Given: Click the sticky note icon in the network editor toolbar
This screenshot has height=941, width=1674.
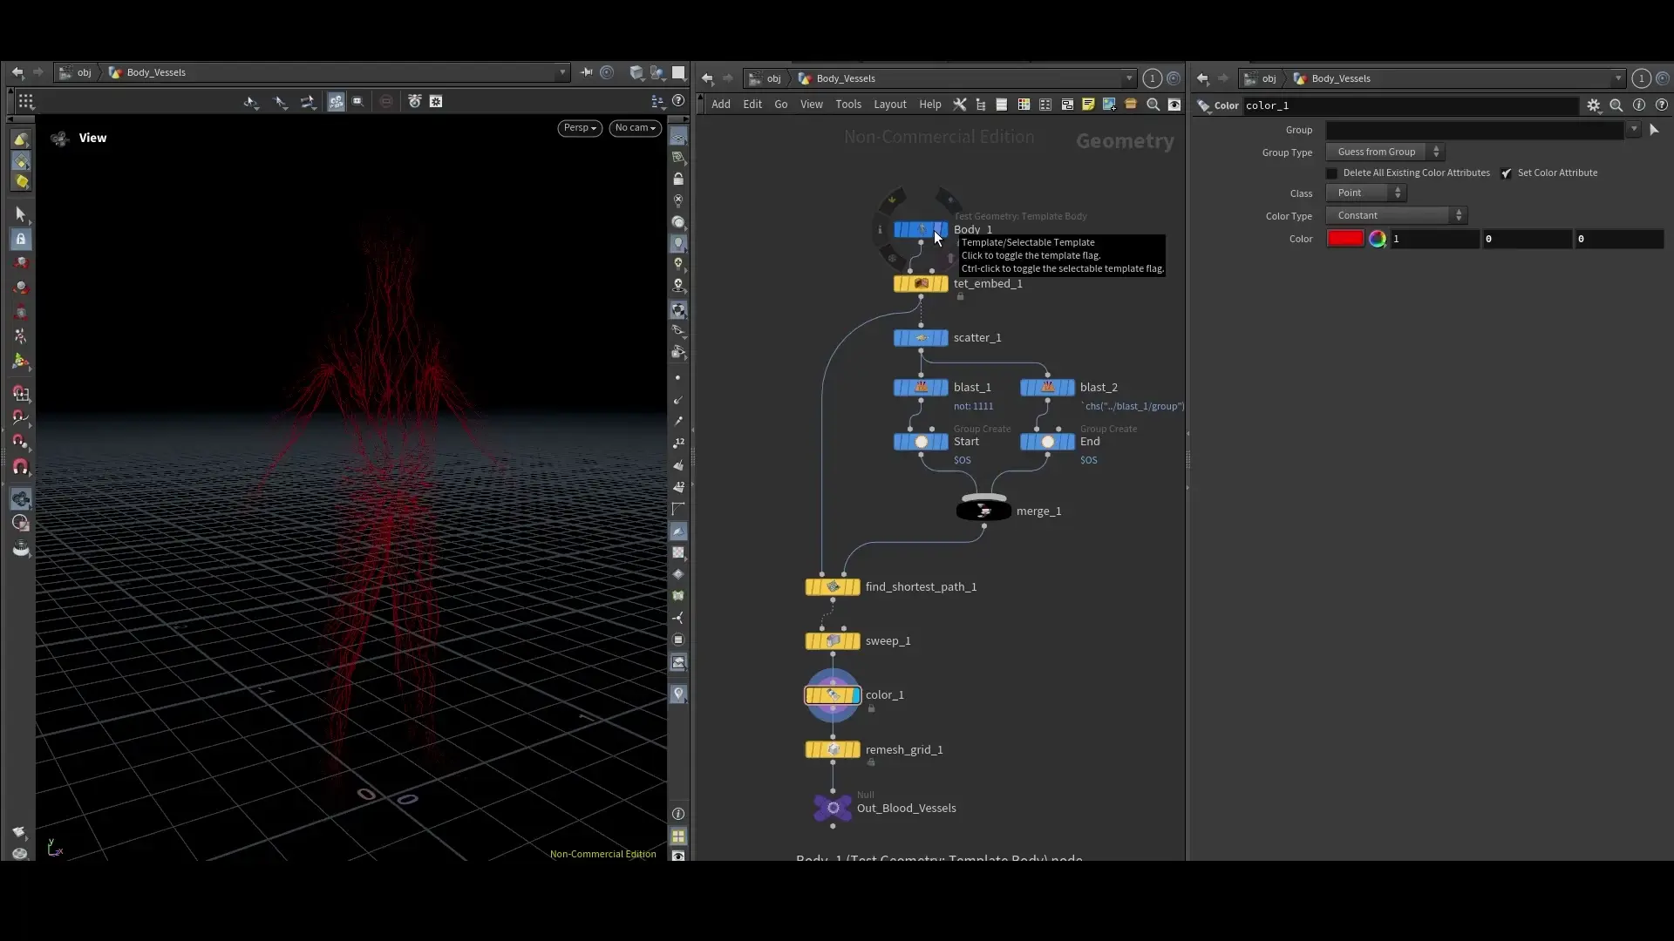Looking at the screenshot, I should 1087,105.
